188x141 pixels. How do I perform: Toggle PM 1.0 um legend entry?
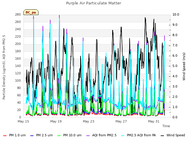[x=14, y=135]
